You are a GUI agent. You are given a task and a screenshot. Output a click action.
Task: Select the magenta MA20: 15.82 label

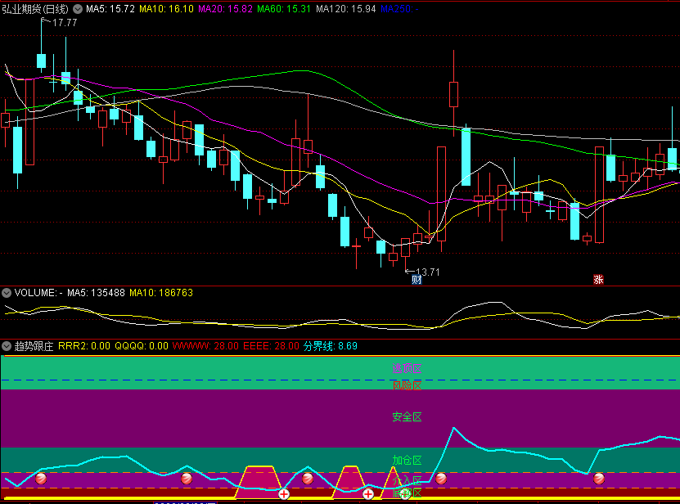(226, 9)
